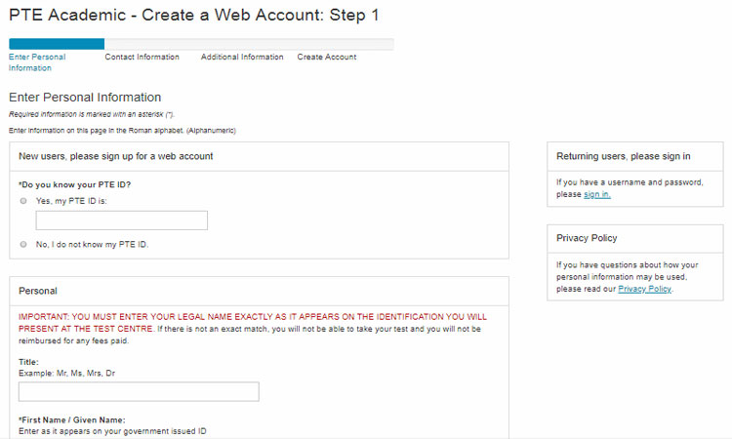Click the 'Yes, my PTE ID is:' label text

(71, 201)
